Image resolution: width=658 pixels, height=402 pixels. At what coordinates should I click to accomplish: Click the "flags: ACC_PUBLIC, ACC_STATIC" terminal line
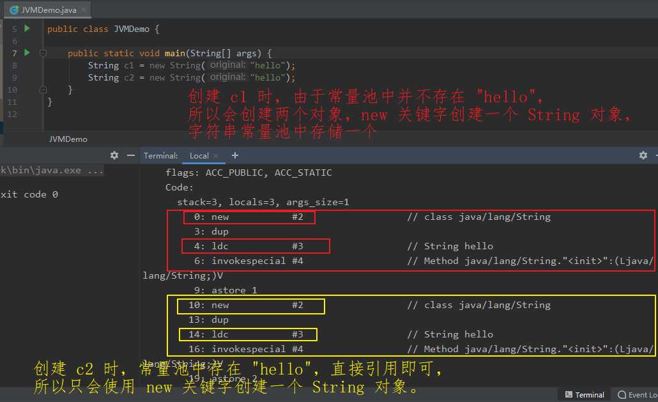[x=249, y=173]
